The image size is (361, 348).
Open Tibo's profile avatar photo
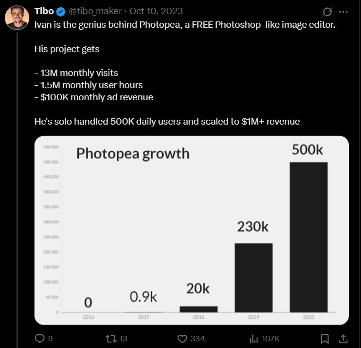(x=17, y=18)
